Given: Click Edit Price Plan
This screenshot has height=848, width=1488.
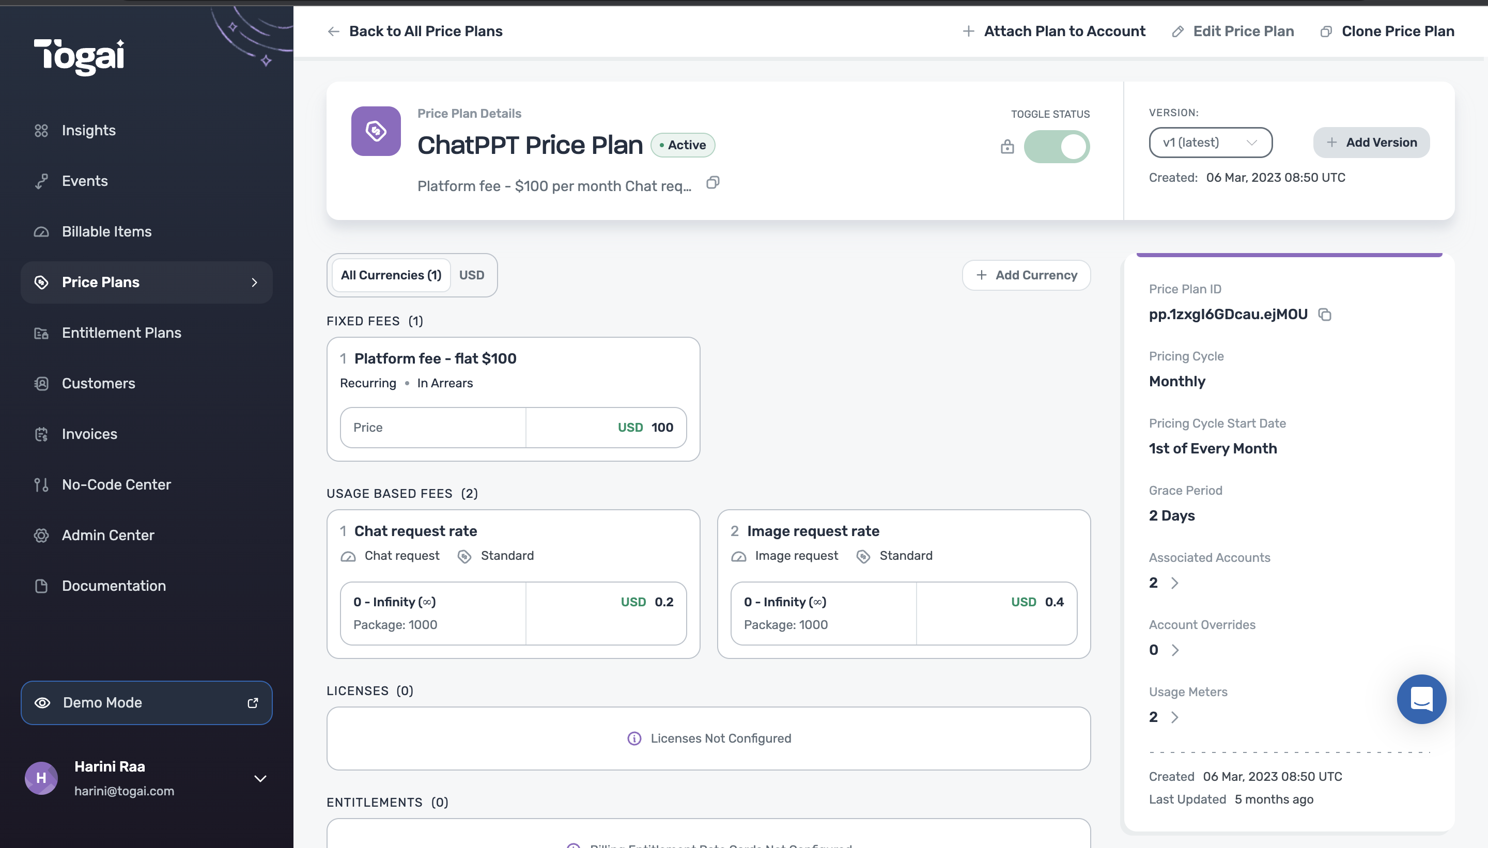Looking at the screenshot, I should [1233, 32].
